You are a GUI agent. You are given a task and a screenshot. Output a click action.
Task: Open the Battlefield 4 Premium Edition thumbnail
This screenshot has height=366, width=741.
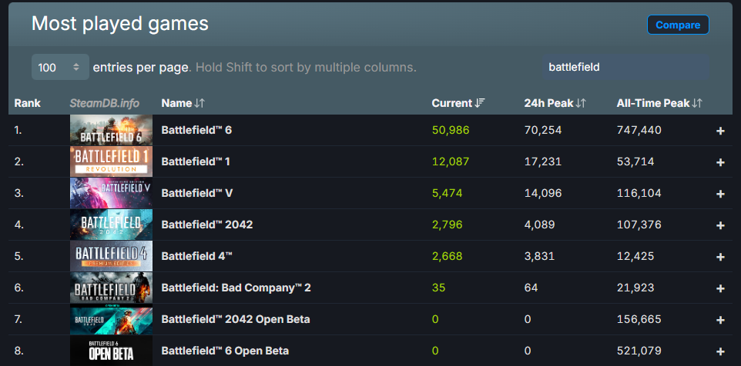[x=111, y=256]
